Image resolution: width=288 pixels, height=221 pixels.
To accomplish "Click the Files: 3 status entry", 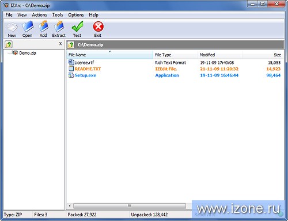I will coord(41,215).
